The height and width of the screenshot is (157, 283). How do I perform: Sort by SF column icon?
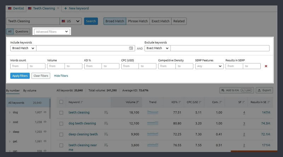click(244, 102)
